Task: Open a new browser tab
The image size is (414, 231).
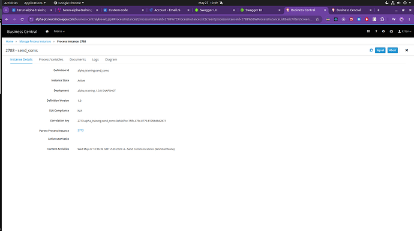Action: [x=378, y=10]
